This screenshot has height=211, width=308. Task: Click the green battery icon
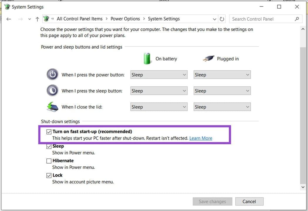(x=147, y=58)
